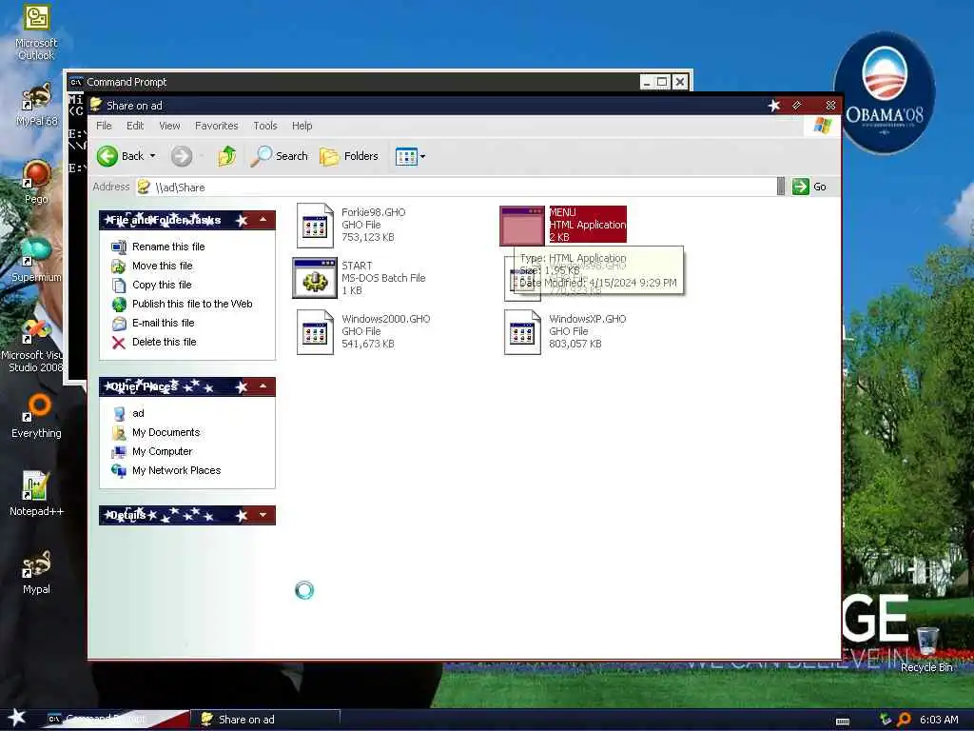Open the Help menu

point(302,126)
